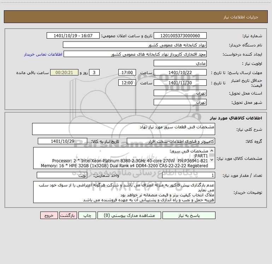Click جزئیات اطلاعات نیاز header title
272x264 pixels.
pyautogui.click(x=241, y=17)
